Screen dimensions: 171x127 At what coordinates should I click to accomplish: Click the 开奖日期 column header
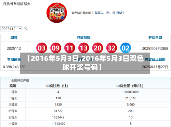pos(155,38)
